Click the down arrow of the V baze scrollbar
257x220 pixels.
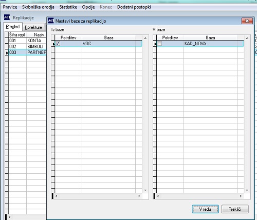click(247, 190)
